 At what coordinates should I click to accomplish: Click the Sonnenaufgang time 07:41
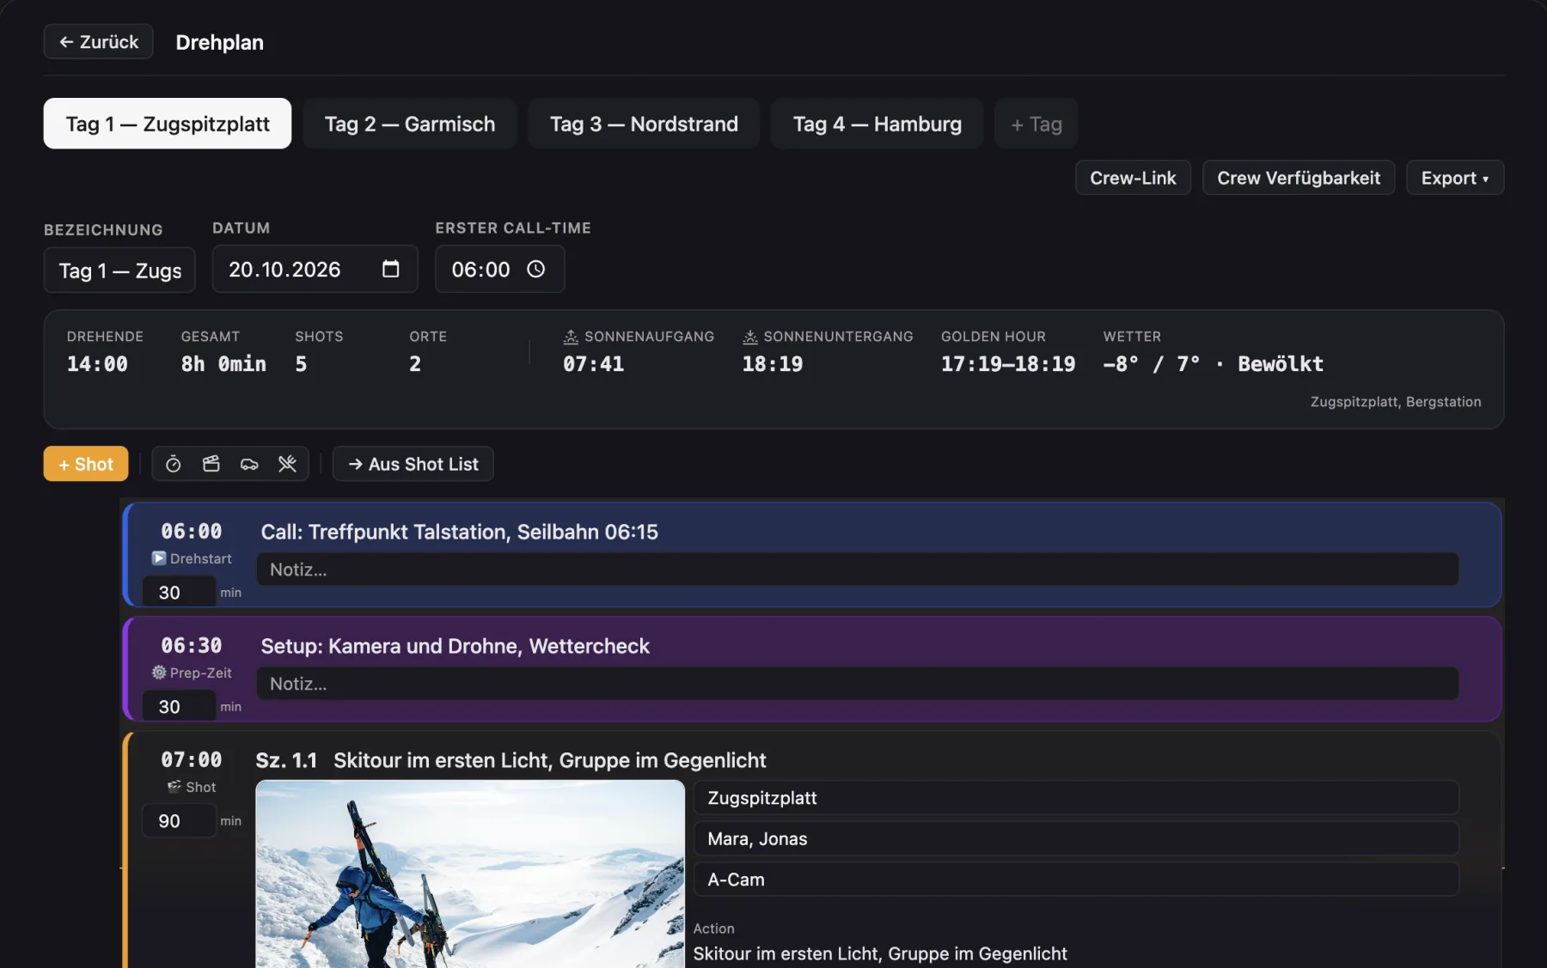point(593,364)
